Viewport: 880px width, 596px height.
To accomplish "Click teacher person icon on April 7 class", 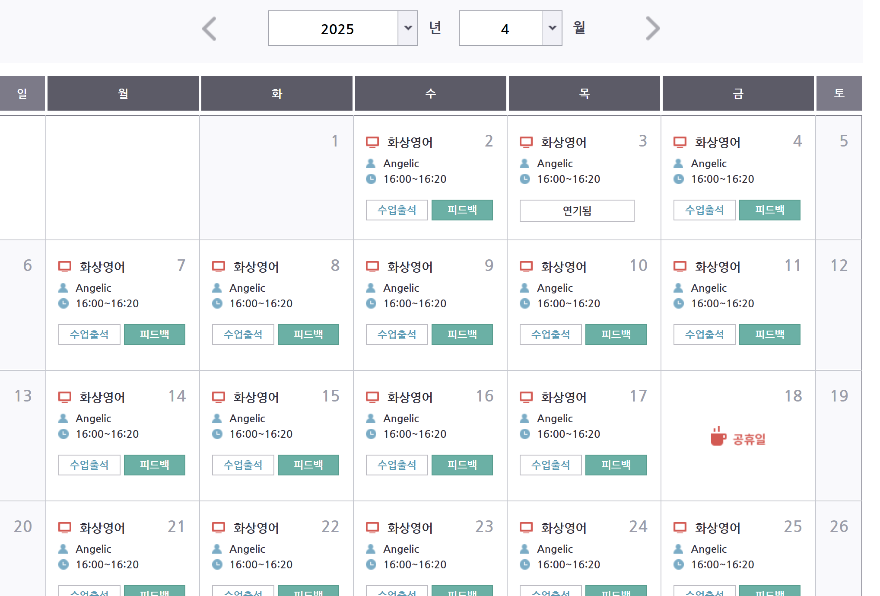I will [x=63, y=288].
